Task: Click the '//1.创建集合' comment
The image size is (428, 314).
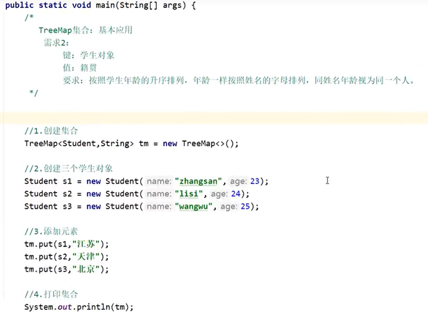Action: [51, 131]
